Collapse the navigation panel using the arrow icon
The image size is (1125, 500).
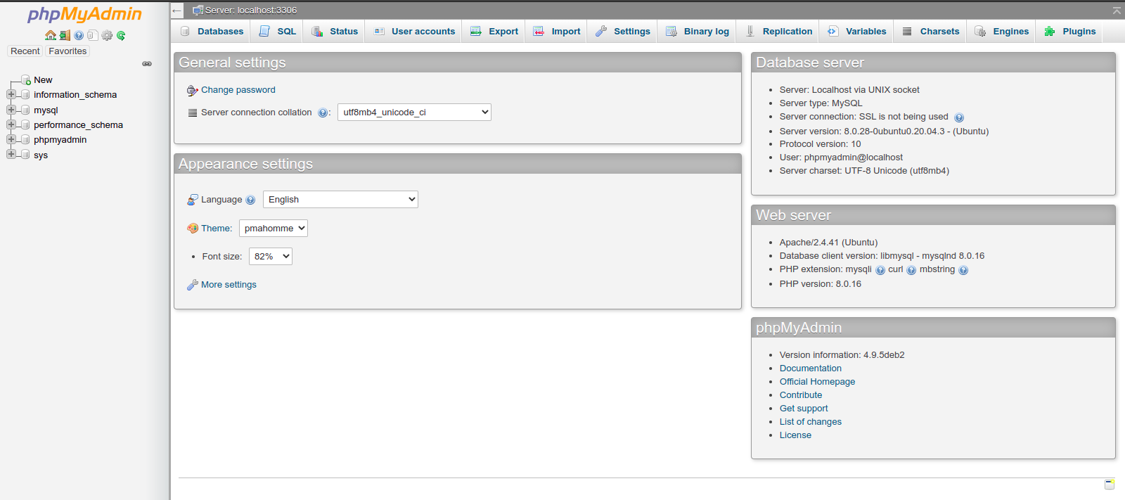(177, 11)
